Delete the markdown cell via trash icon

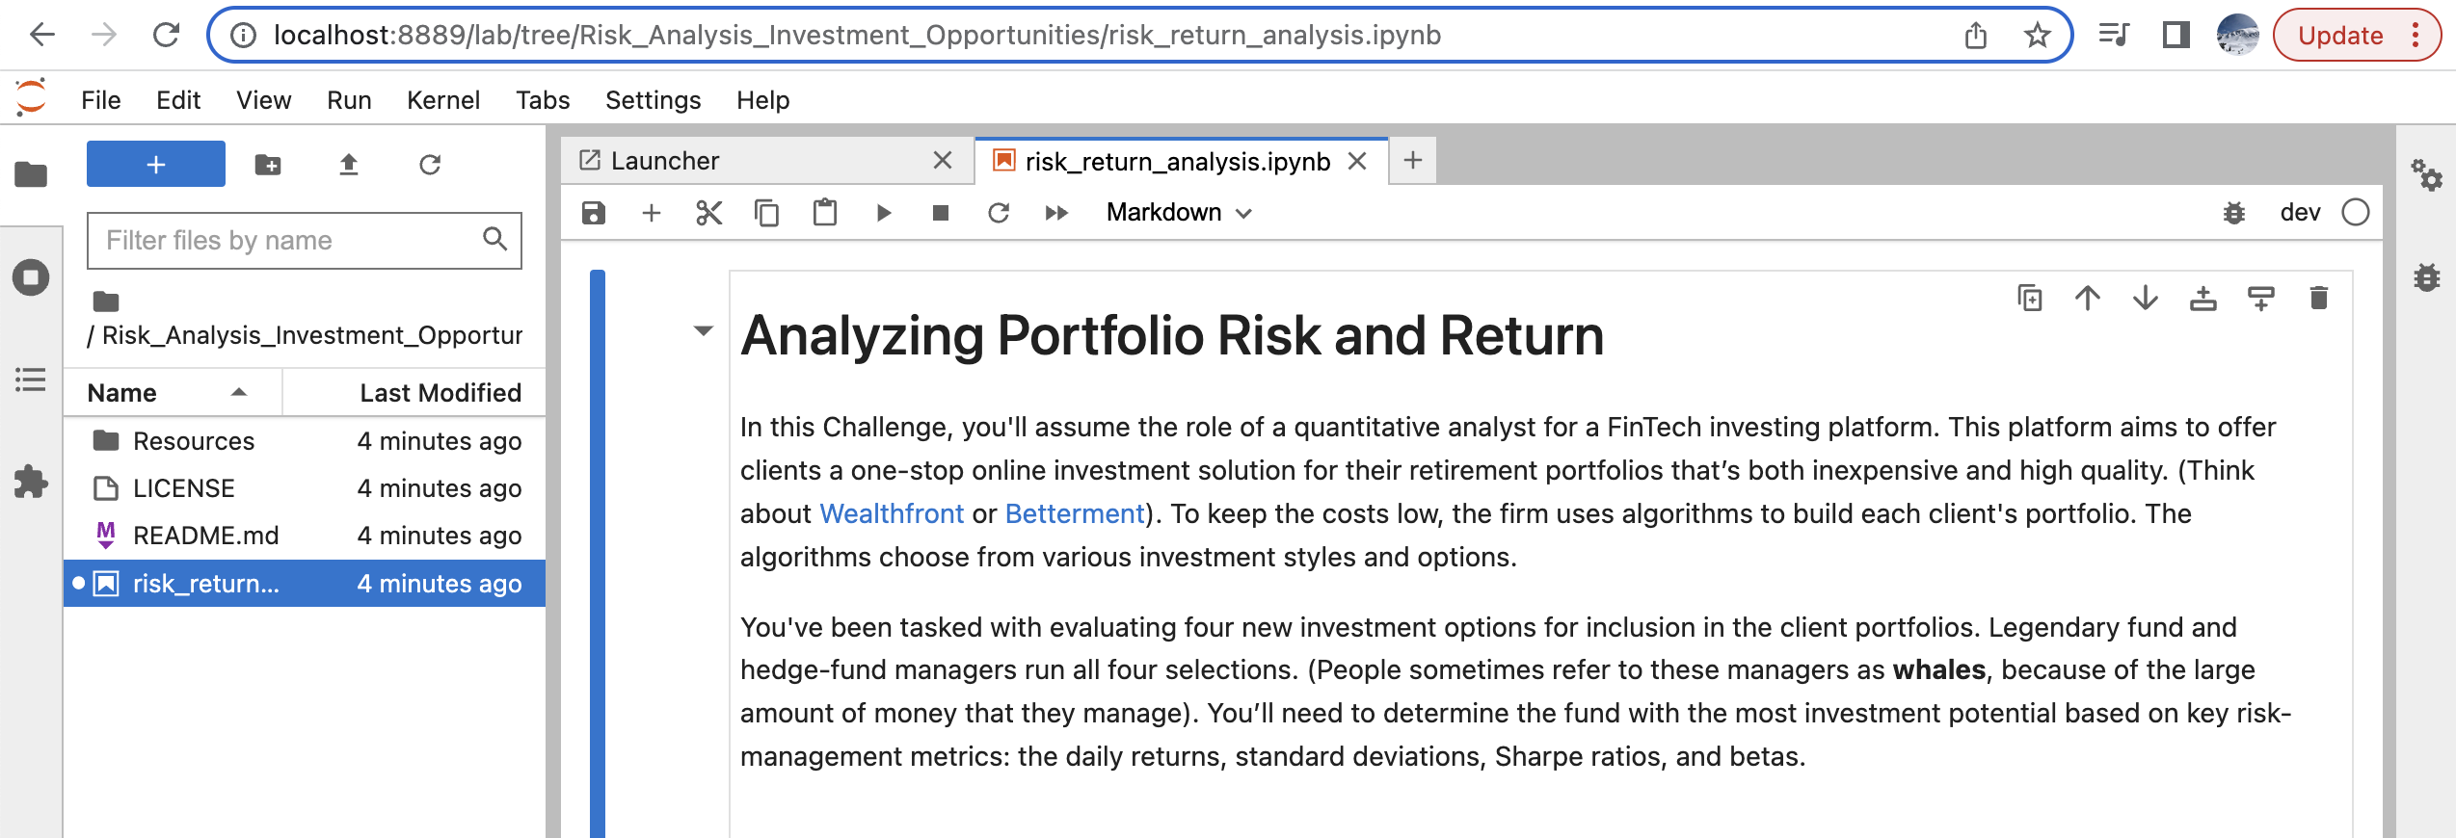(2318, 299)
